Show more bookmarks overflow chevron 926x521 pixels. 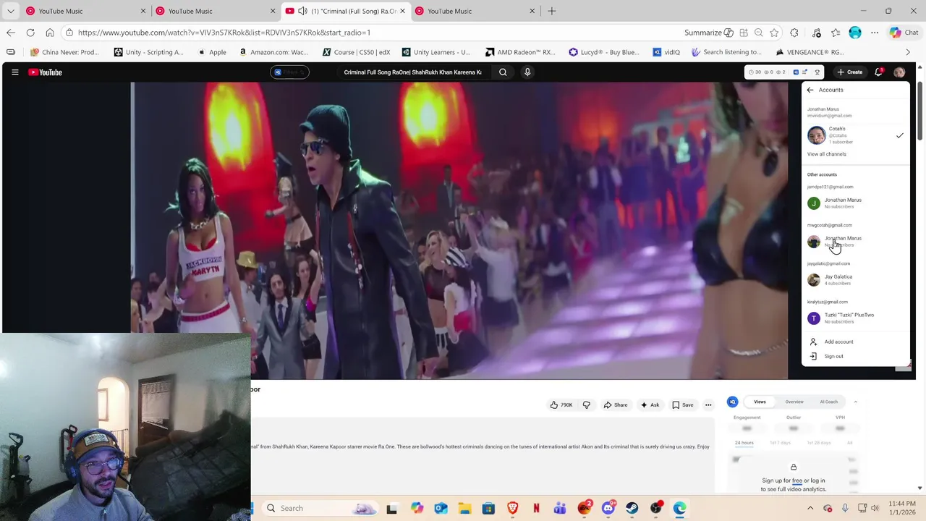click(908, 52)
